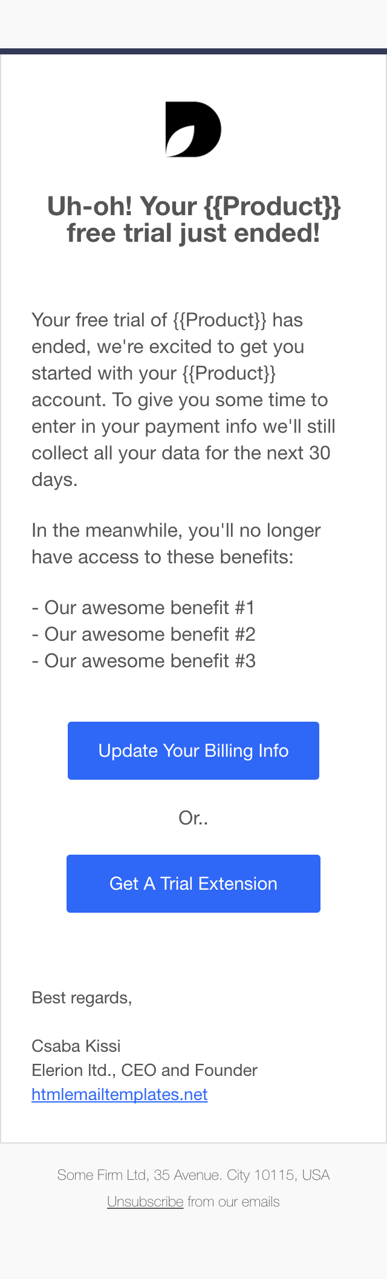Click the Update Your Billing Info button

tap(193, 751)
